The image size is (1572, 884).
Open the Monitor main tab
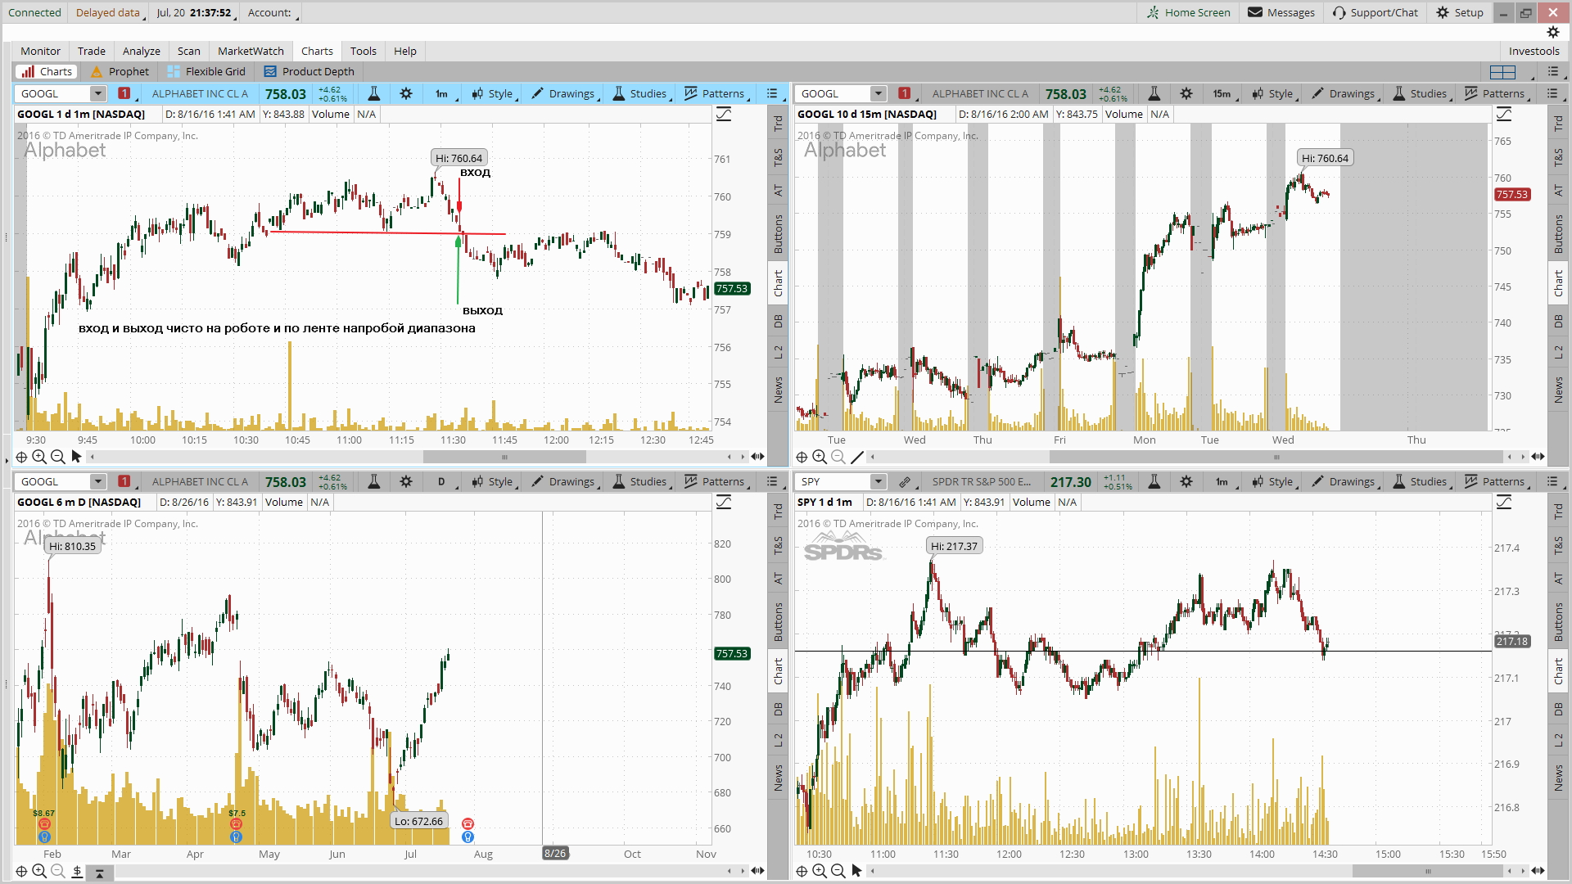(x=40, y=51)
